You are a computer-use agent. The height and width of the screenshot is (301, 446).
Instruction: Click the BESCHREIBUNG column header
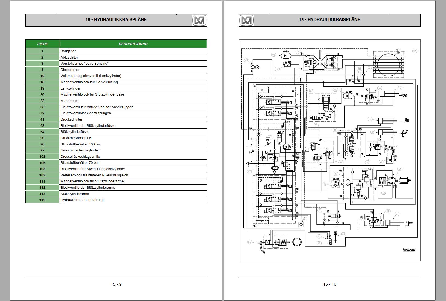pos(133,44)
